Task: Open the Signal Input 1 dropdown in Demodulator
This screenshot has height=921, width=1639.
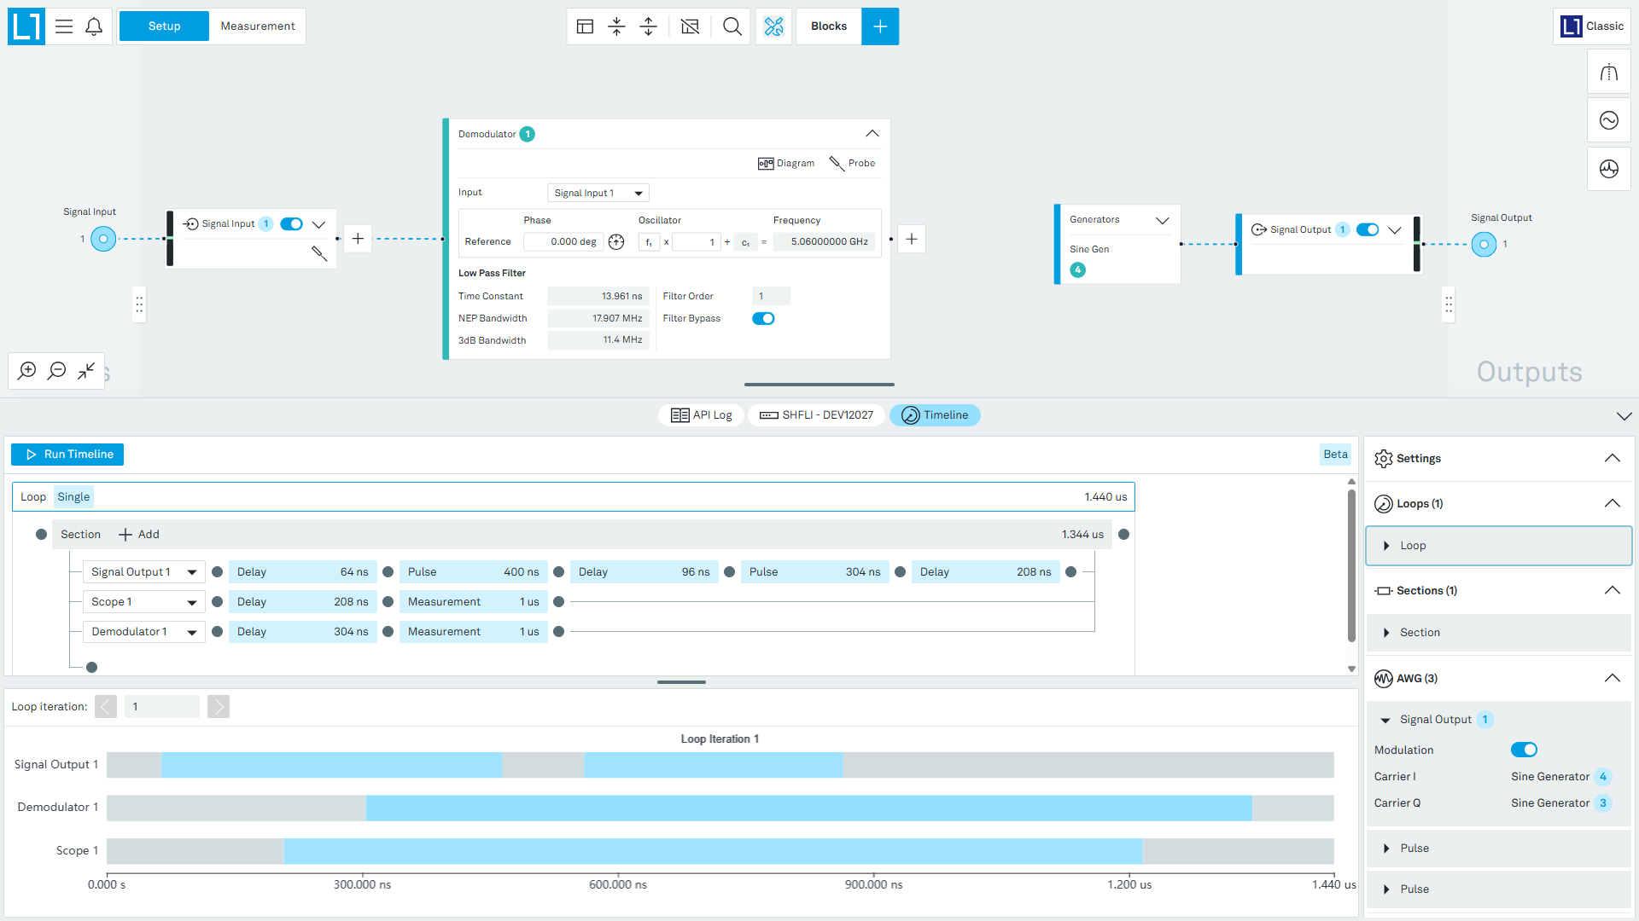Action: [x=598, y=193]
